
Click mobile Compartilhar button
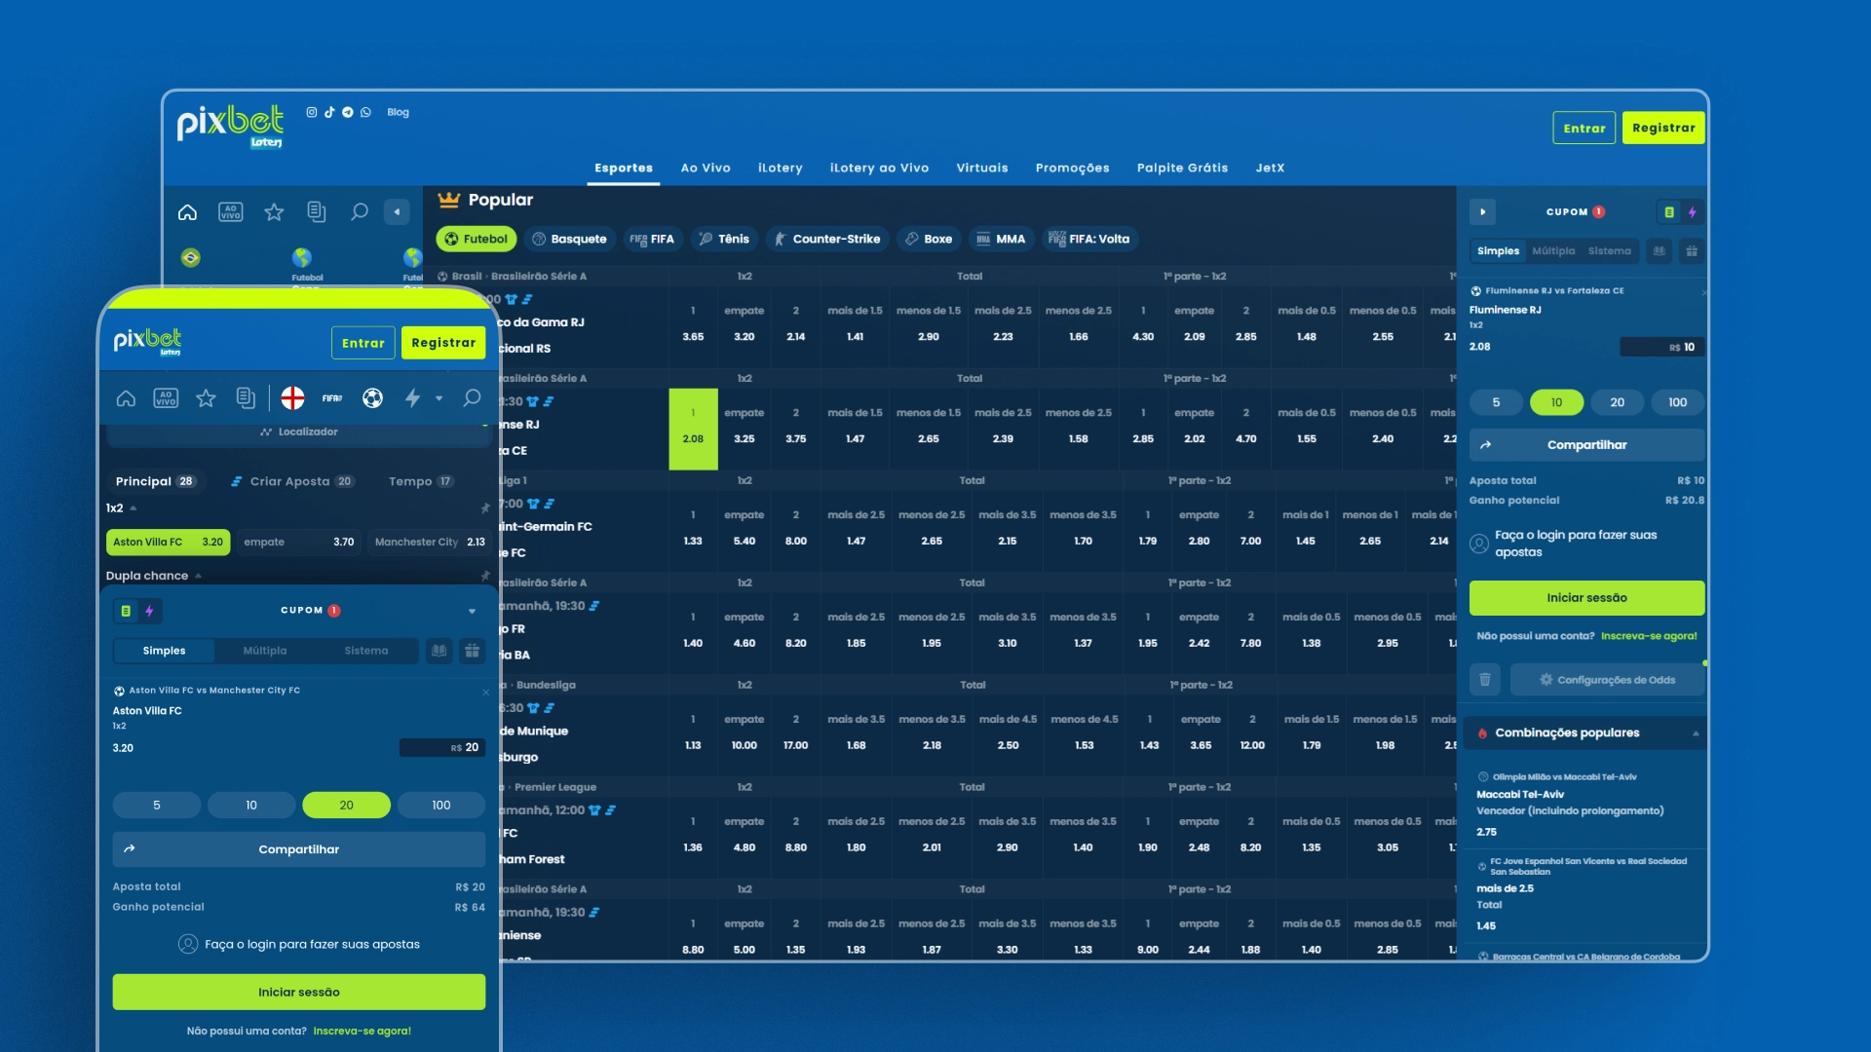click(299, 849)
